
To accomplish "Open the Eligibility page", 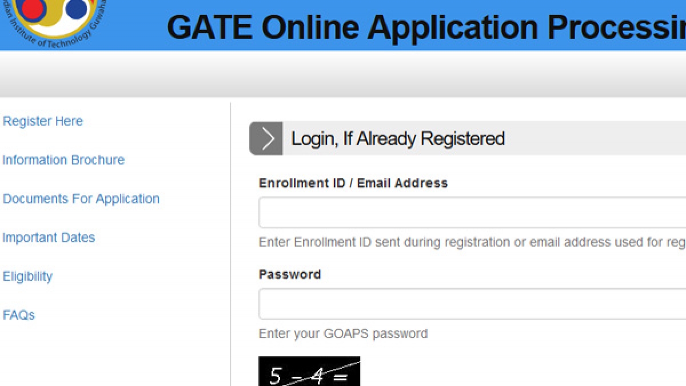I will click(x=27, y=276).
